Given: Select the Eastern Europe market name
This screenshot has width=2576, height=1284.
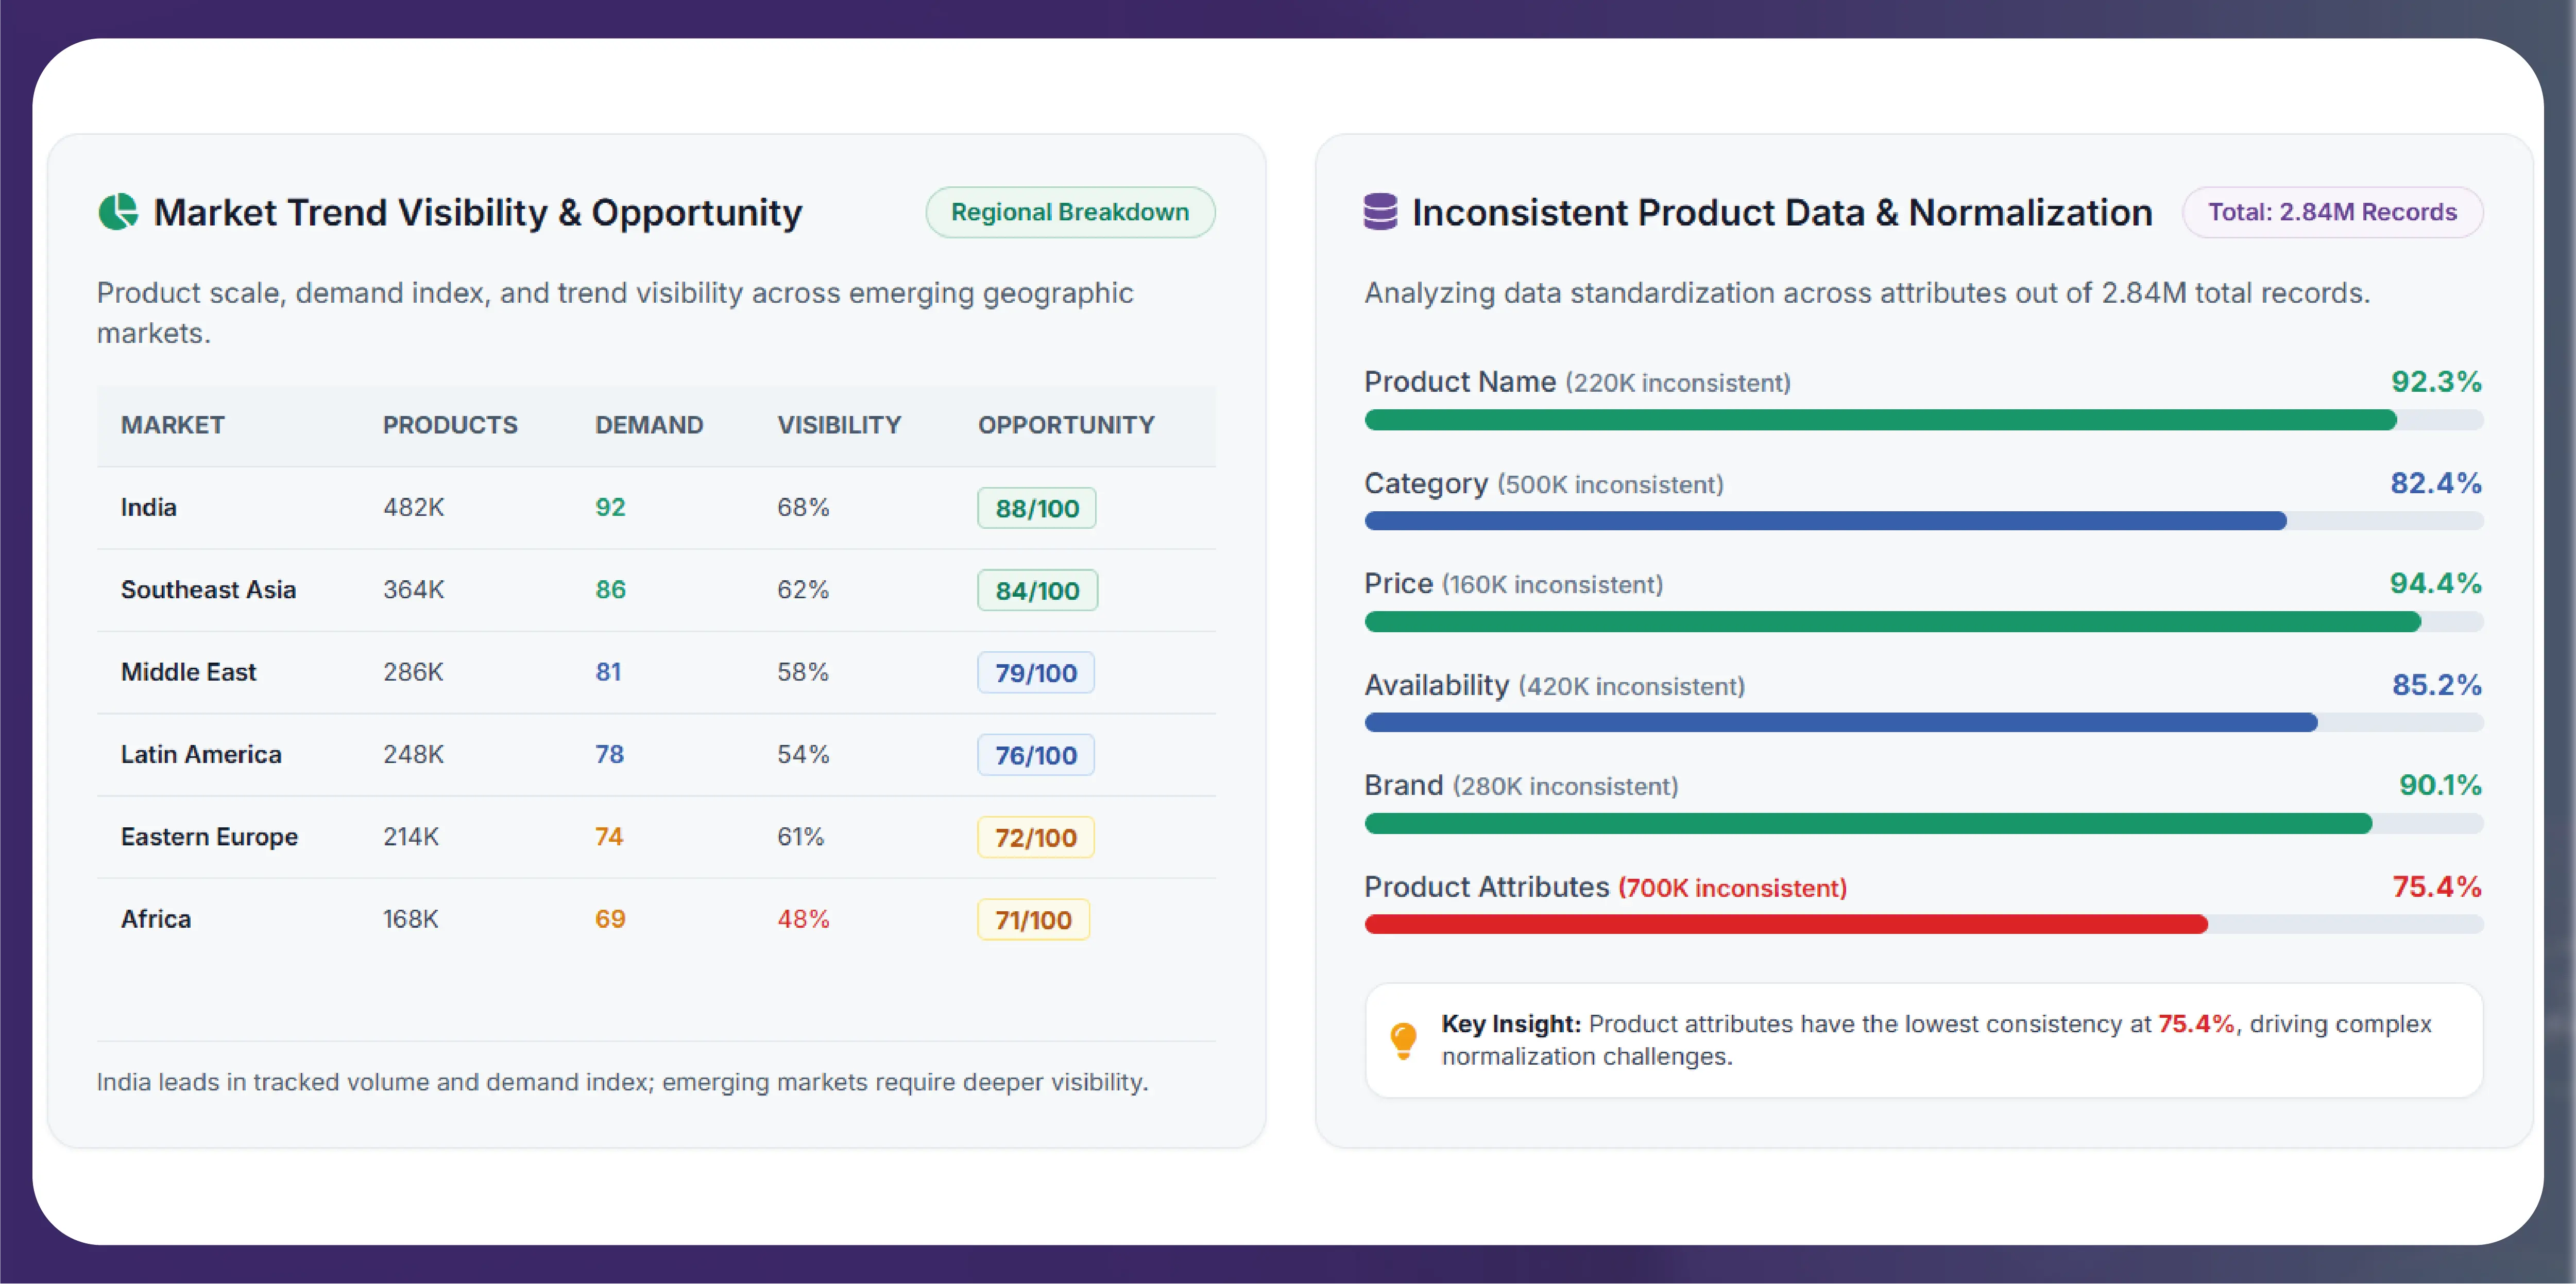Looking at the screenshot, I should (x=209, y=836).
